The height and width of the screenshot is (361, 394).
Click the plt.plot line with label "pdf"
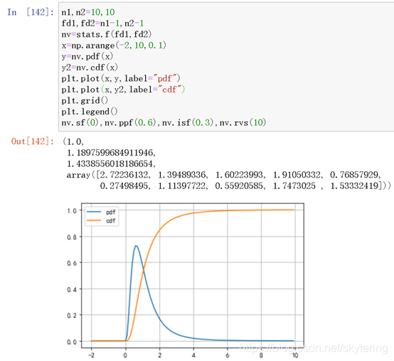point(121,78)
